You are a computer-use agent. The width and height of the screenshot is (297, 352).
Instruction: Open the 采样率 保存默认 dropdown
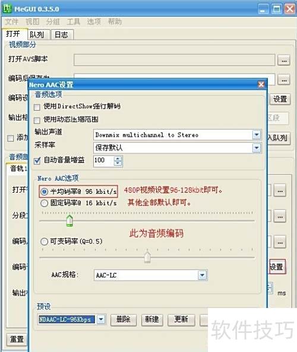pos(257,147)
